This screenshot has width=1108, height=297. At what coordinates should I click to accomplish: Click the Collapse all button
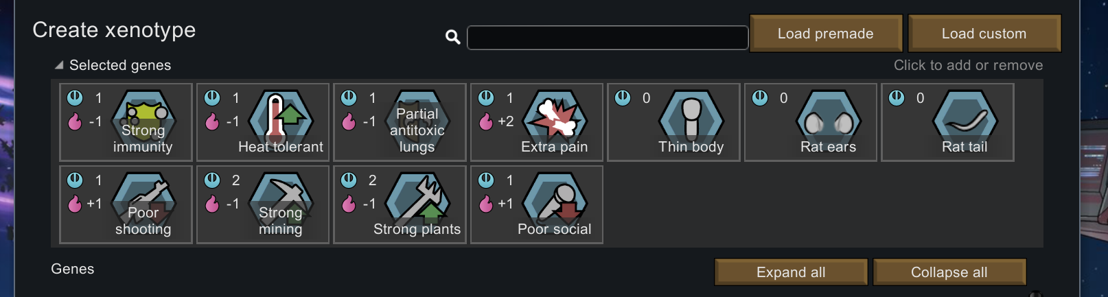tap(949, 272)
